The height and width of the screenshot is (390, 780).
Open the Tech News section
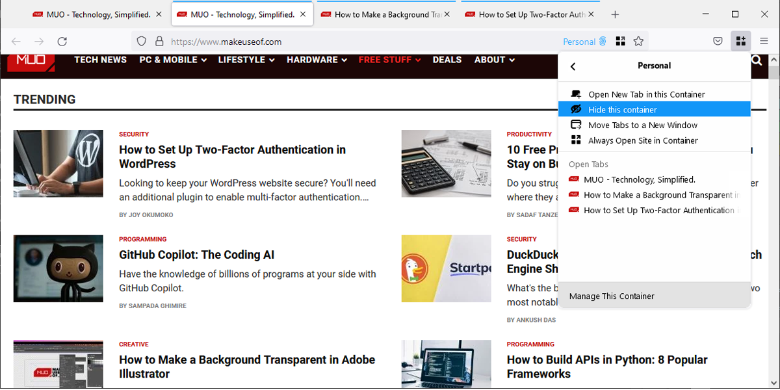point(100,60)
